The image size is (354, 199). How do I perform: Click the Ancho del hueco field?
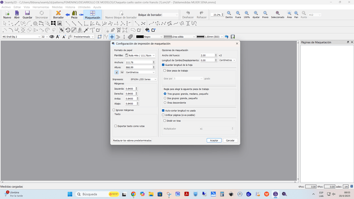(x=209, y=55)
